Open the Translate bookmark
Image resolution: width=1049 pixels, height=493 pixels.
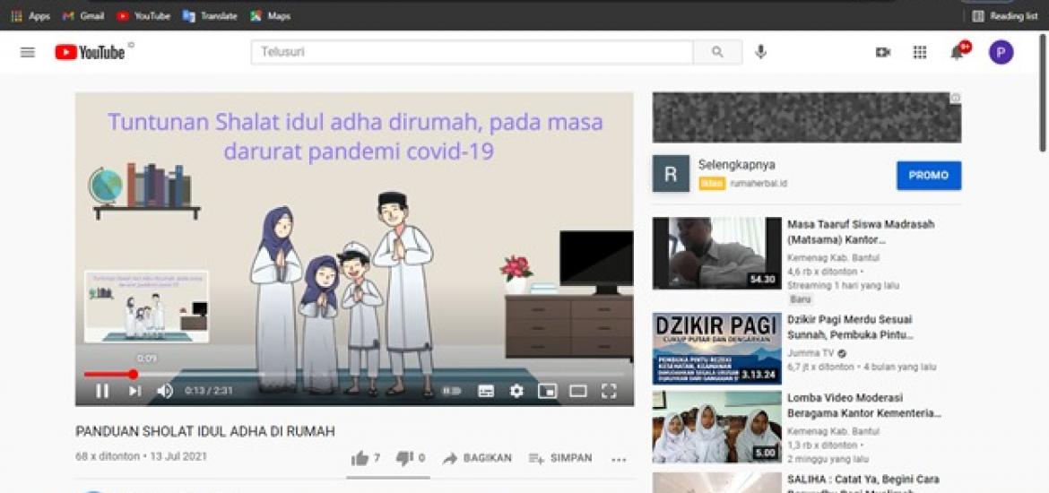(x=210, y=16)
